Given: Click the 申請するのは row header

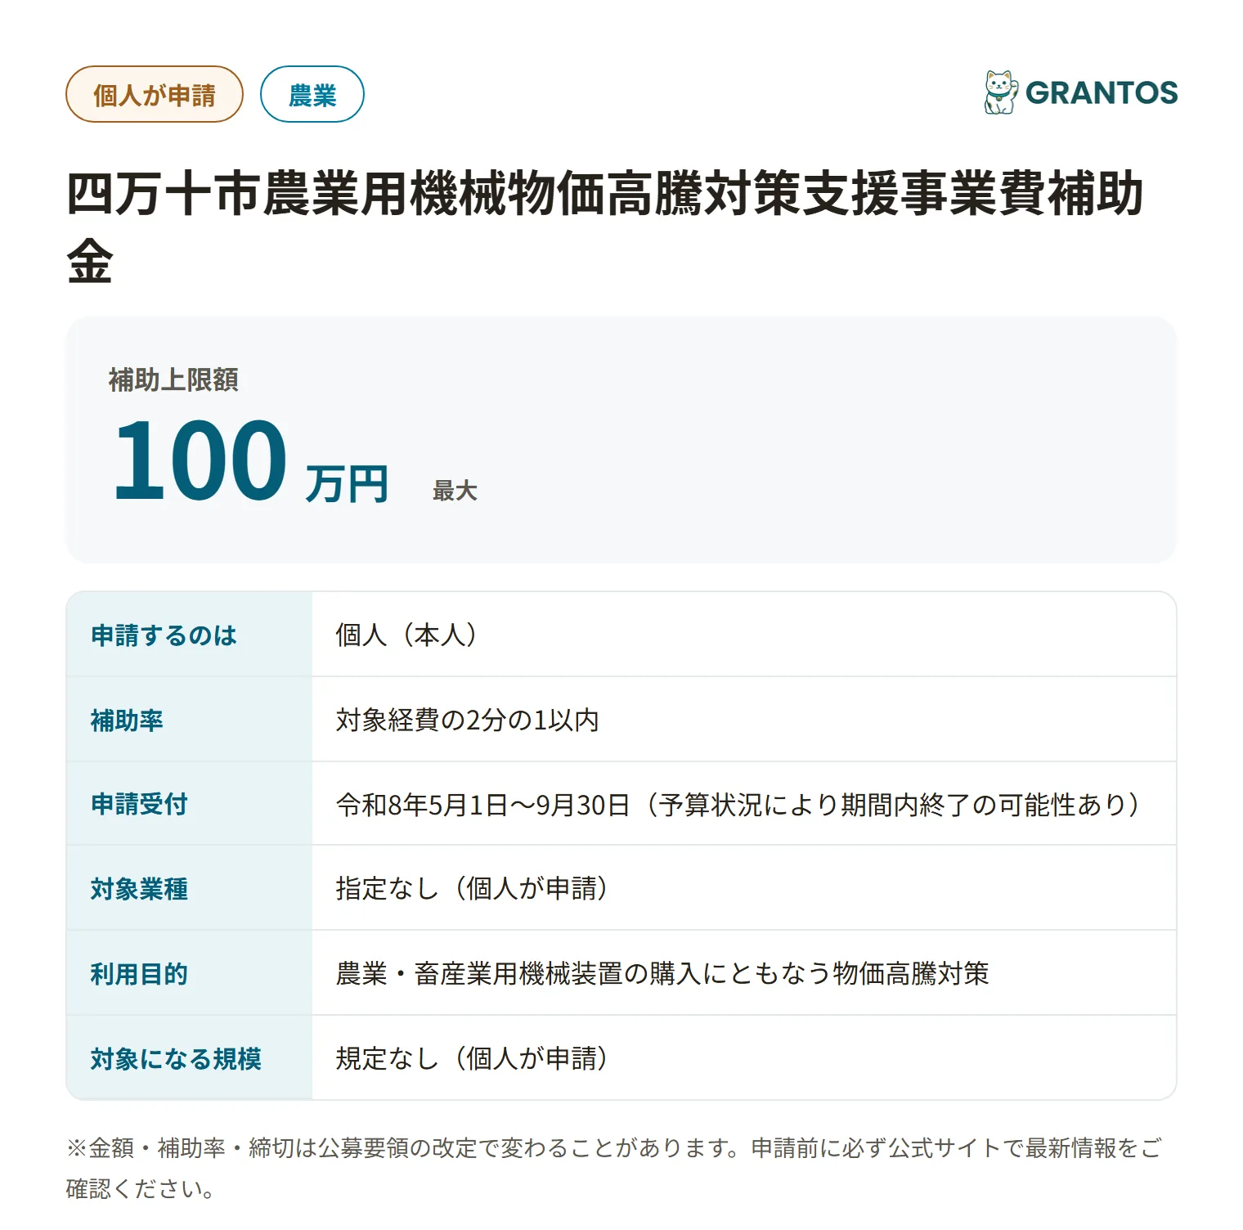Looking at the screenshot, I should pos(189,635).
